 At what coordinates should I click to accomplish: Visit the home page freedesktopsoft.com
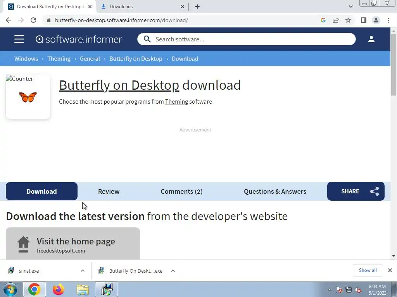72,244
